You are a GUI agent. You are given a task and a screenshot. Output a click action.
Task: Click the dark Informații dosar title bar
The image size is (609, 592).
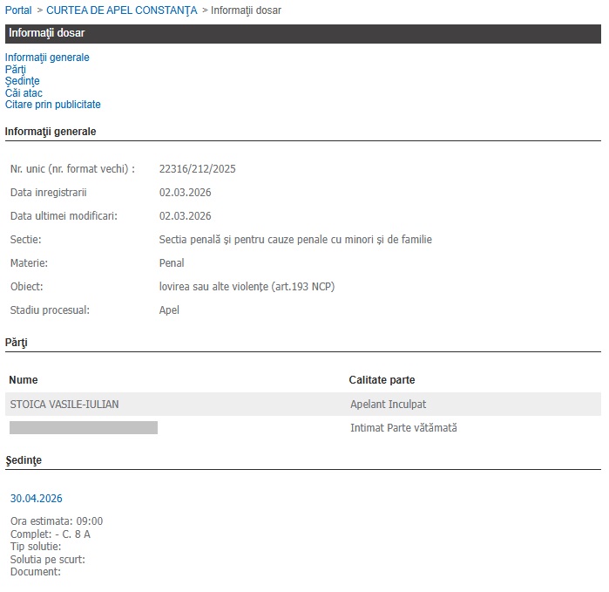pos(302,33)
